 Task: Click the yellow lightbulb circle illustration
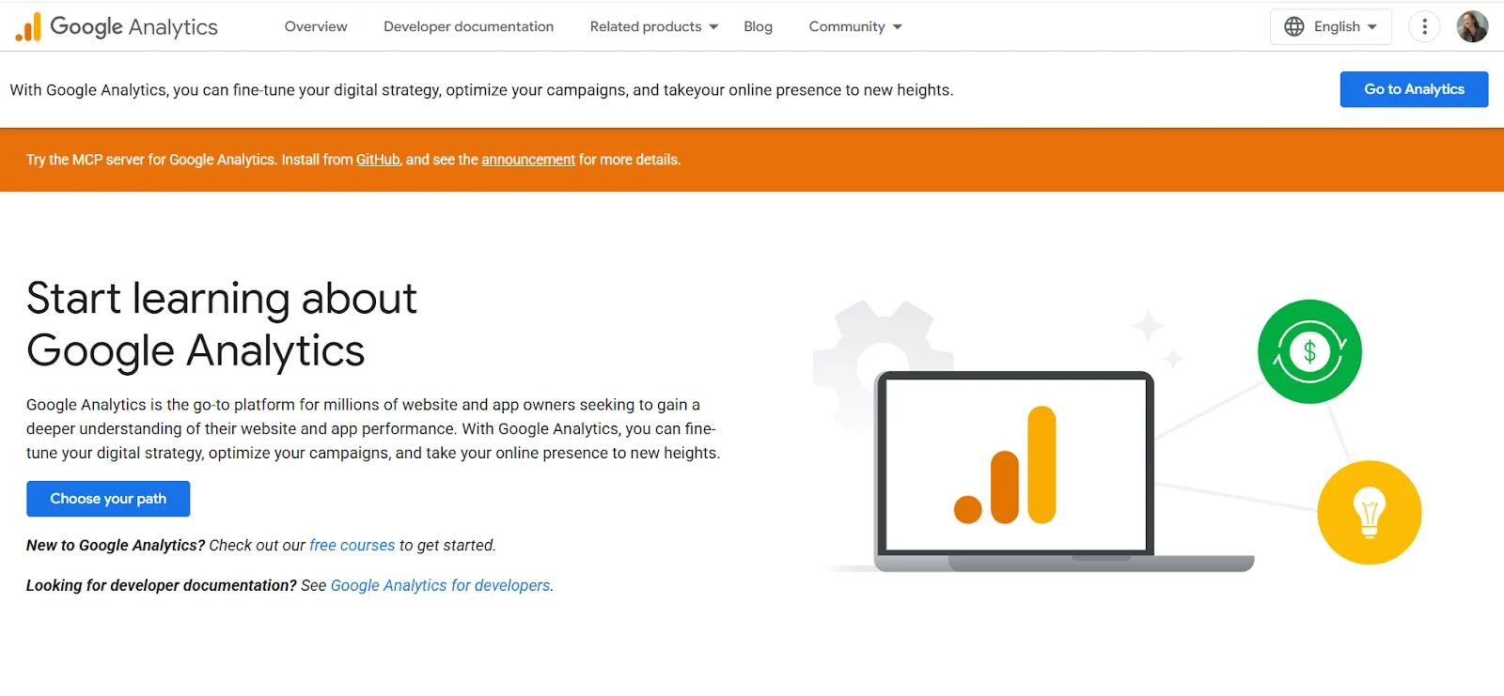(x=1370, y=512)
